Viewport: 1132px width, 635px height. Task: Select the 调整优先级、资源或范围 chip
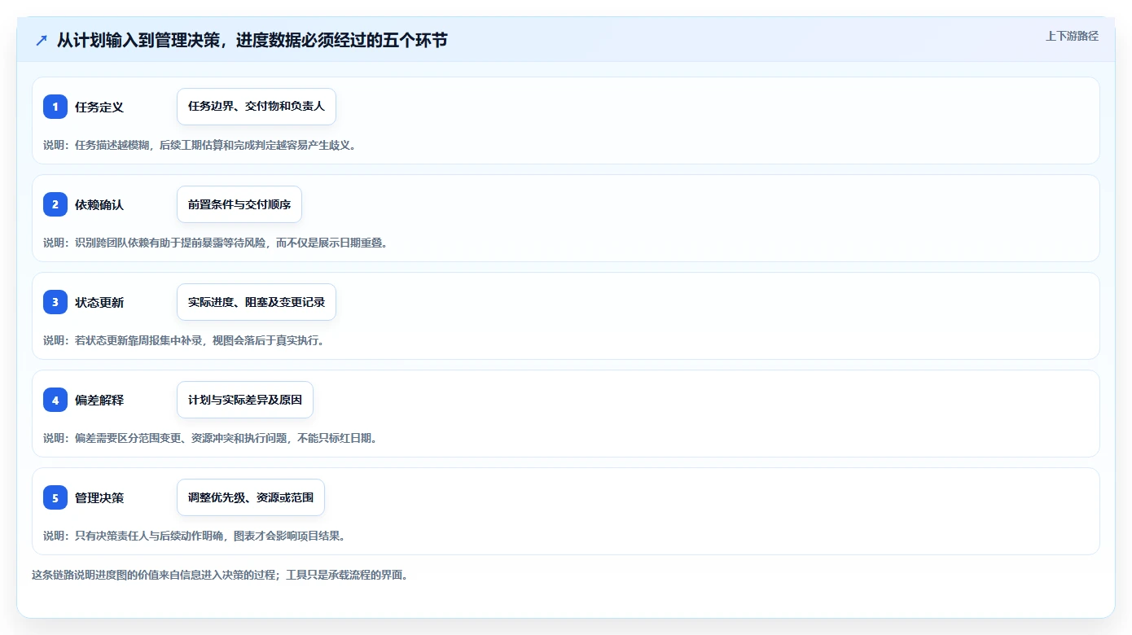251,497
